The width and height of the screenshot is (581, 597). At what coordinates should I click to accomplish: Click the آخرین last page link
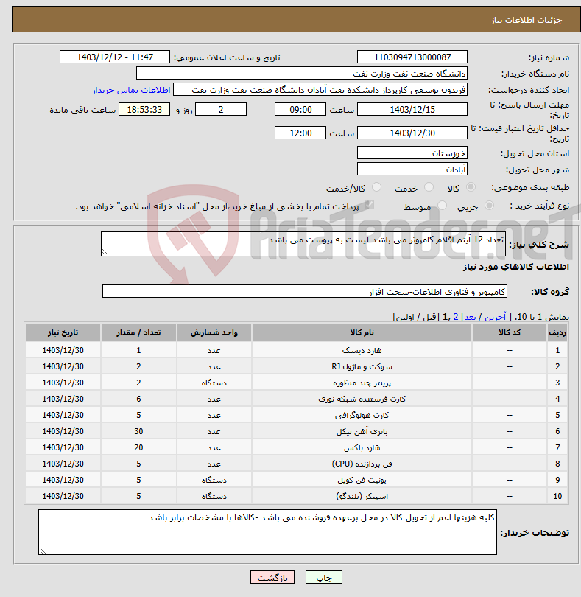495,317
